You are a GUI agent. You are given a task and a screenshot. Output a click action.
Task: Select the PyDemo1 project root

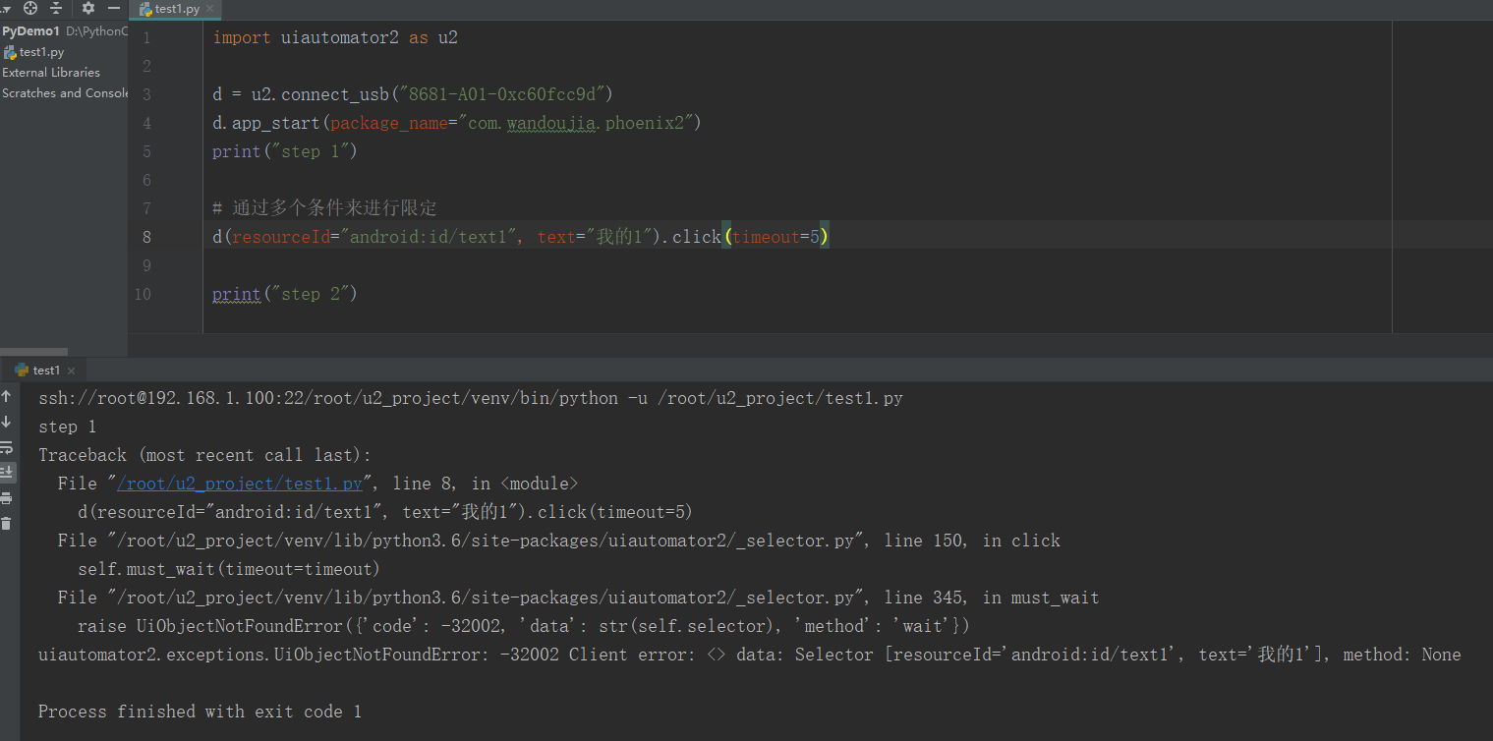click(32, 30)
